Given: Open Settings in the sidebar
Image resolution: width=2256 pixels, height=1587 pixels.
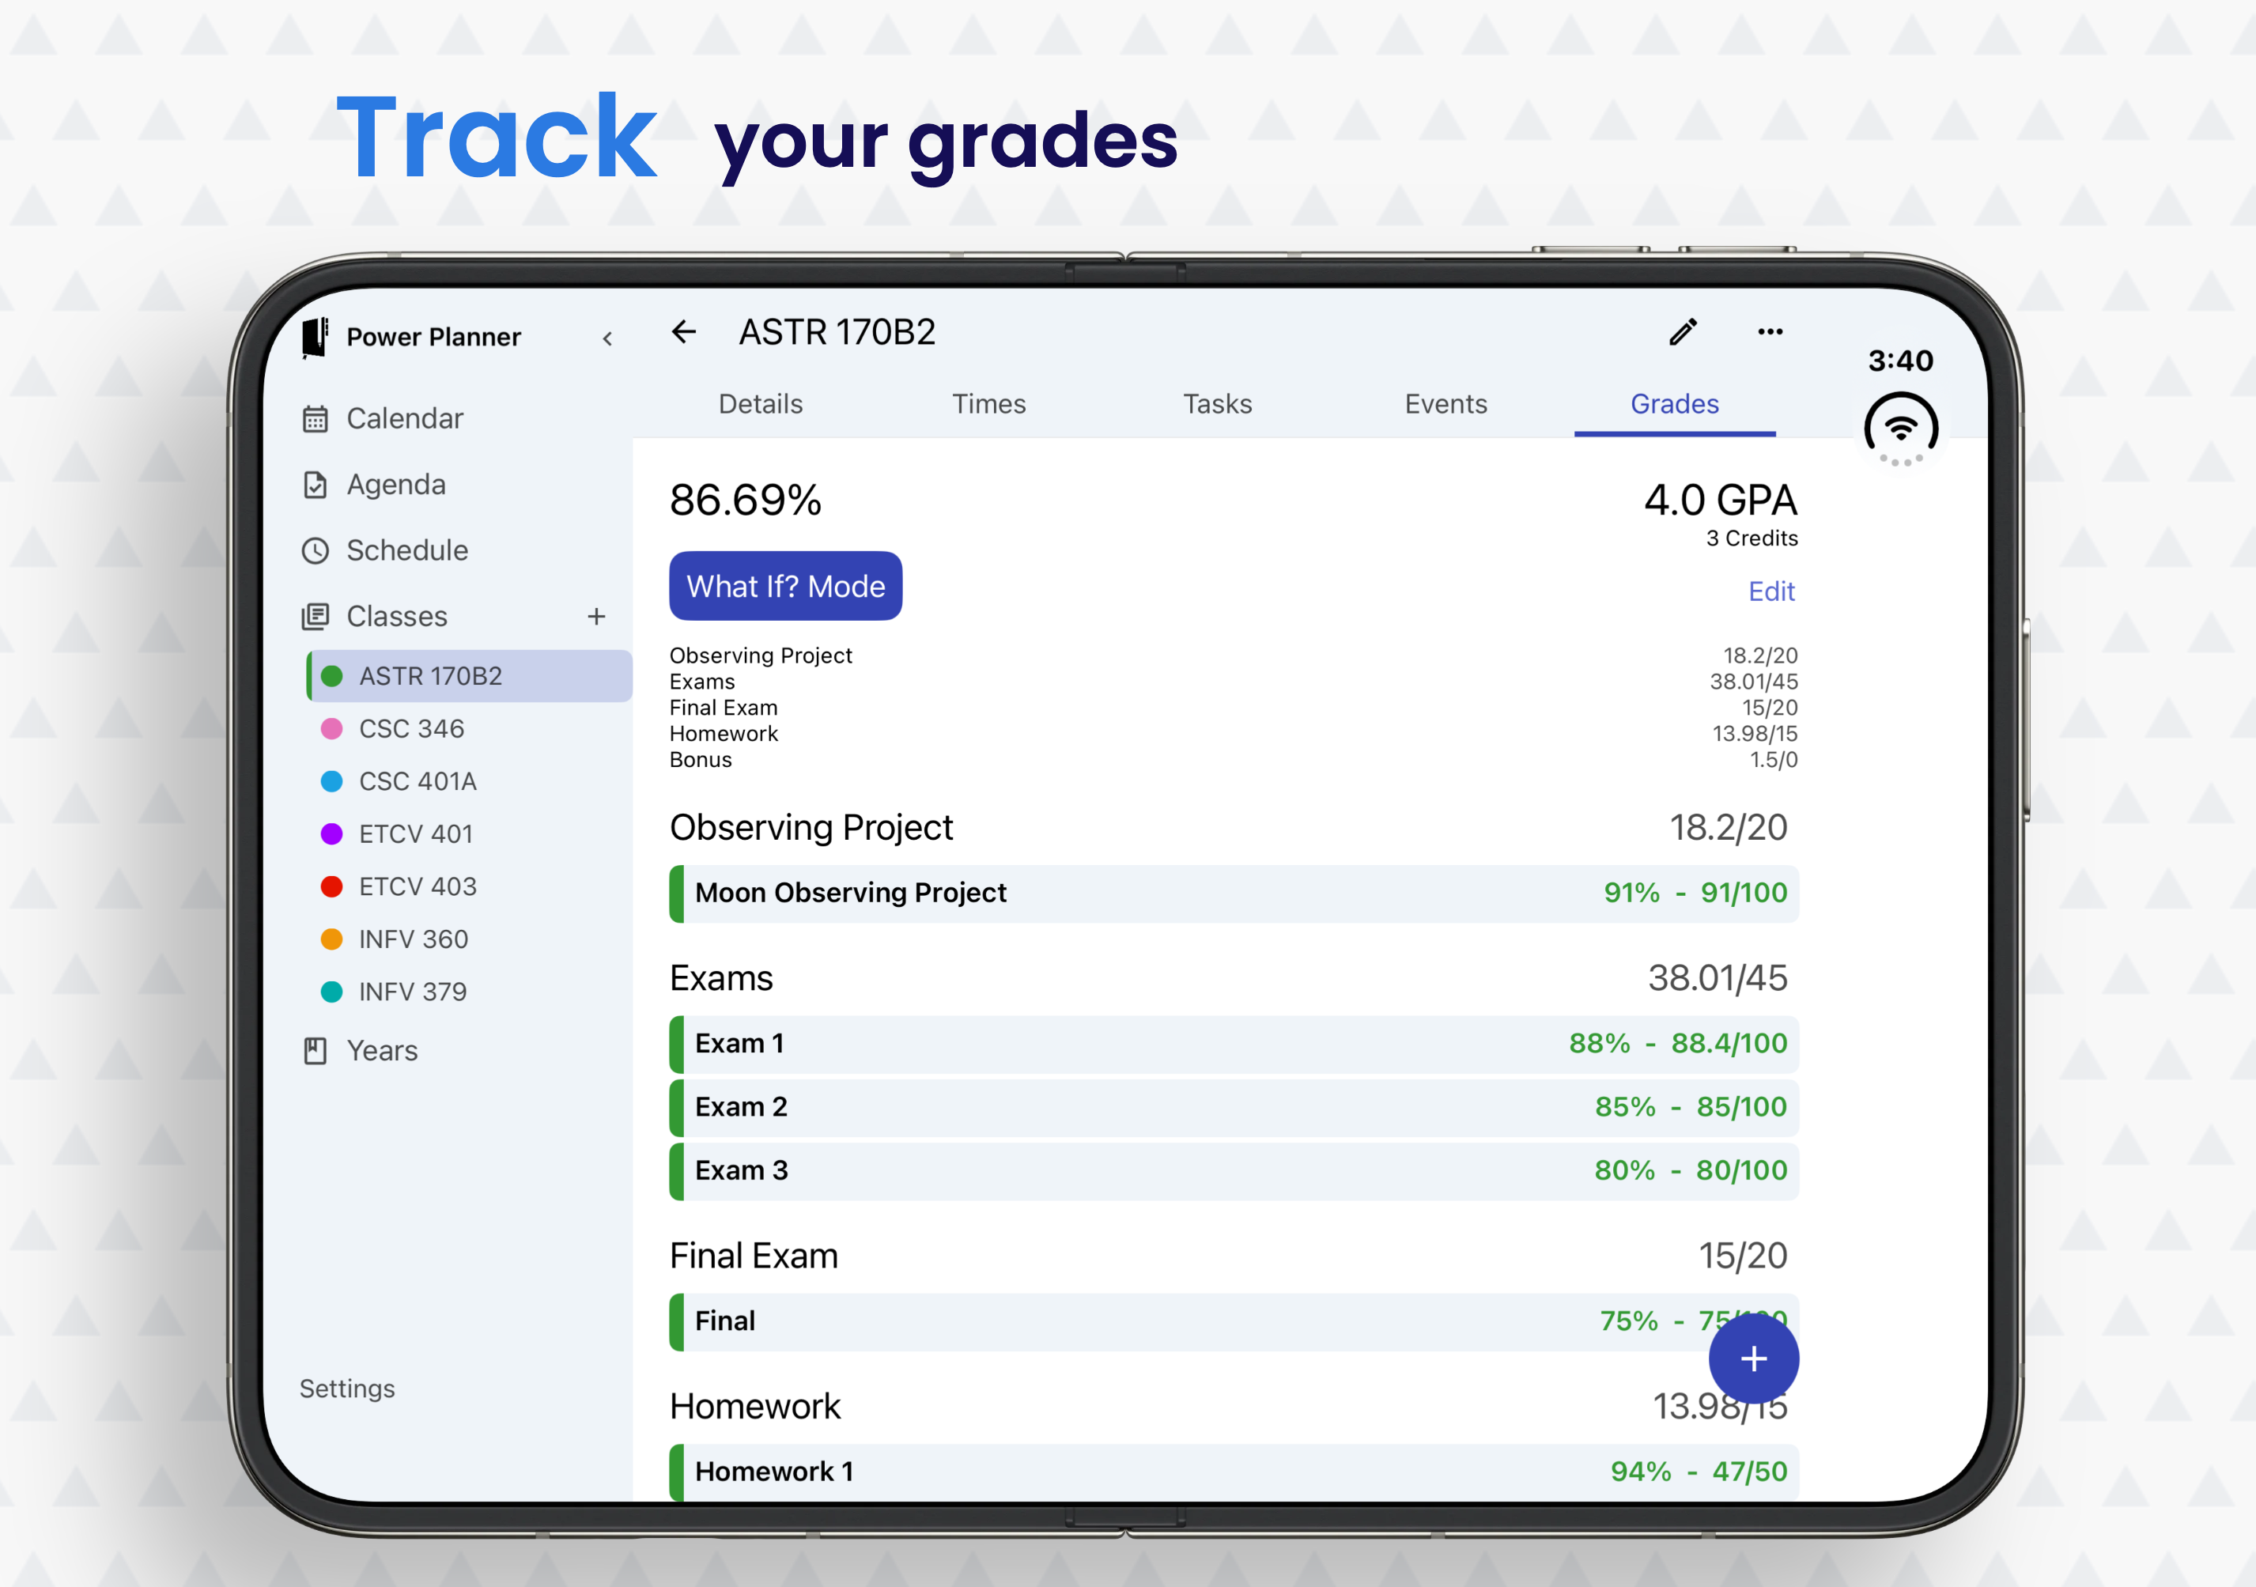Looking at the screenshot, I should click(x=347, y=1389).
